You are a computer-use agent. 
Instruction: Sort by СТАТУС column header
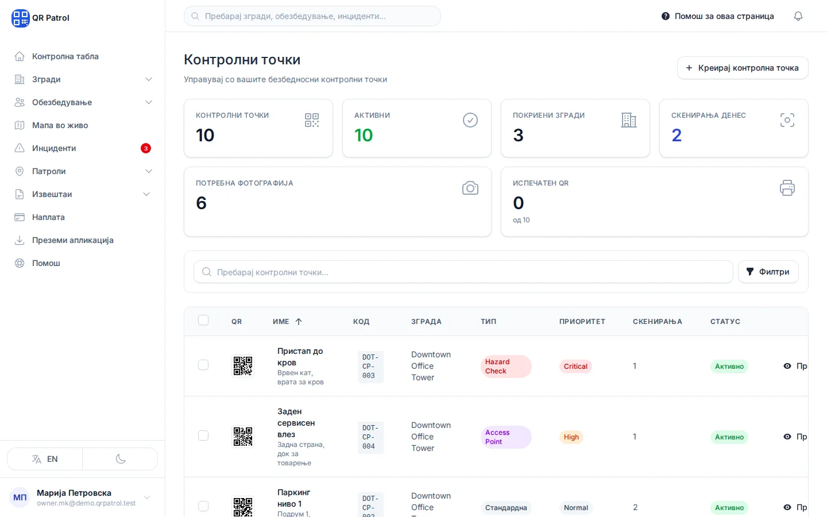tap(725, 322)
